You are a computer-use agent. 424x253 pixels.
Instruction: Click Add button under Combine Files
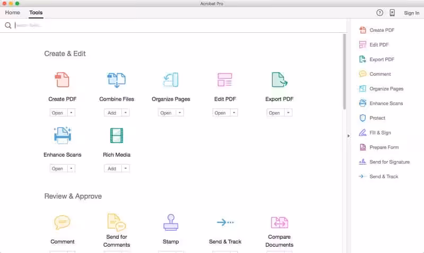pyautogui.click(x=113, y=113)
